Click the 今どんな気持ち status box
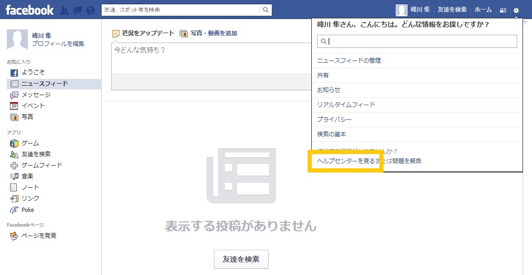Image resolution: width=532 pixels, height=275 pixels. pos(211,58)
